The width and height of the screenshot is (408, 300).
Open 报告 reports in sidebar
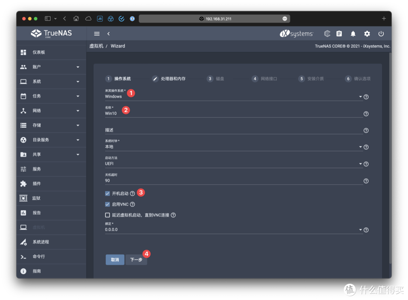51,213
